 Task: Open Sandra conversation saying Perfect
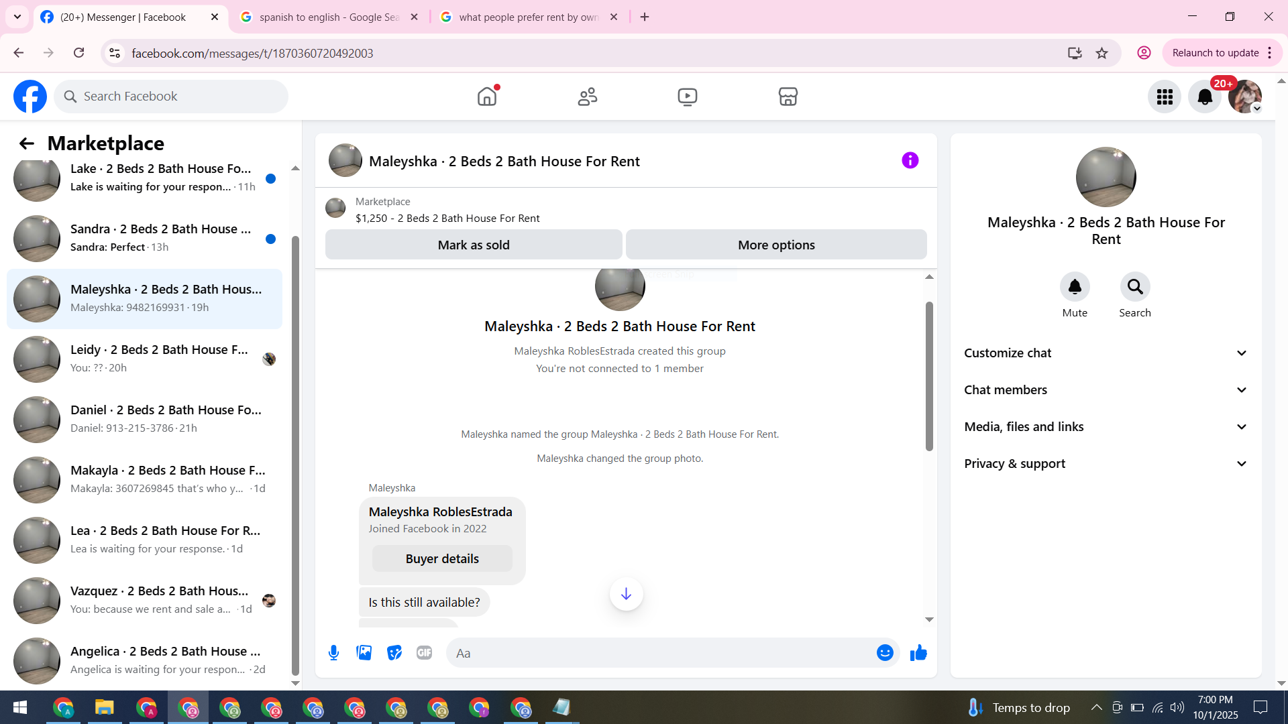[144, 239]
